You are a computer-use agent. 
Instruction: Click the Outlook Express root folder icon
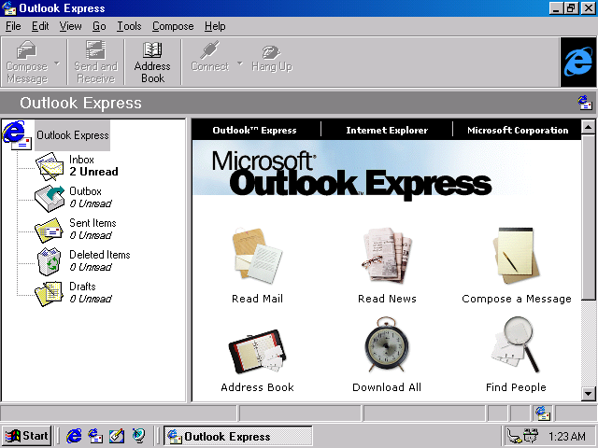tap(17, 134)
